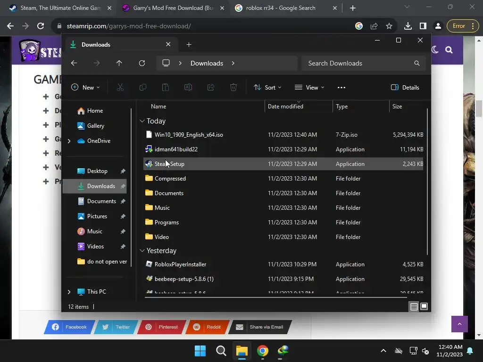Collapse the Today group
The height and width of the screenshot is (362, 483).
tap(142, 121)
